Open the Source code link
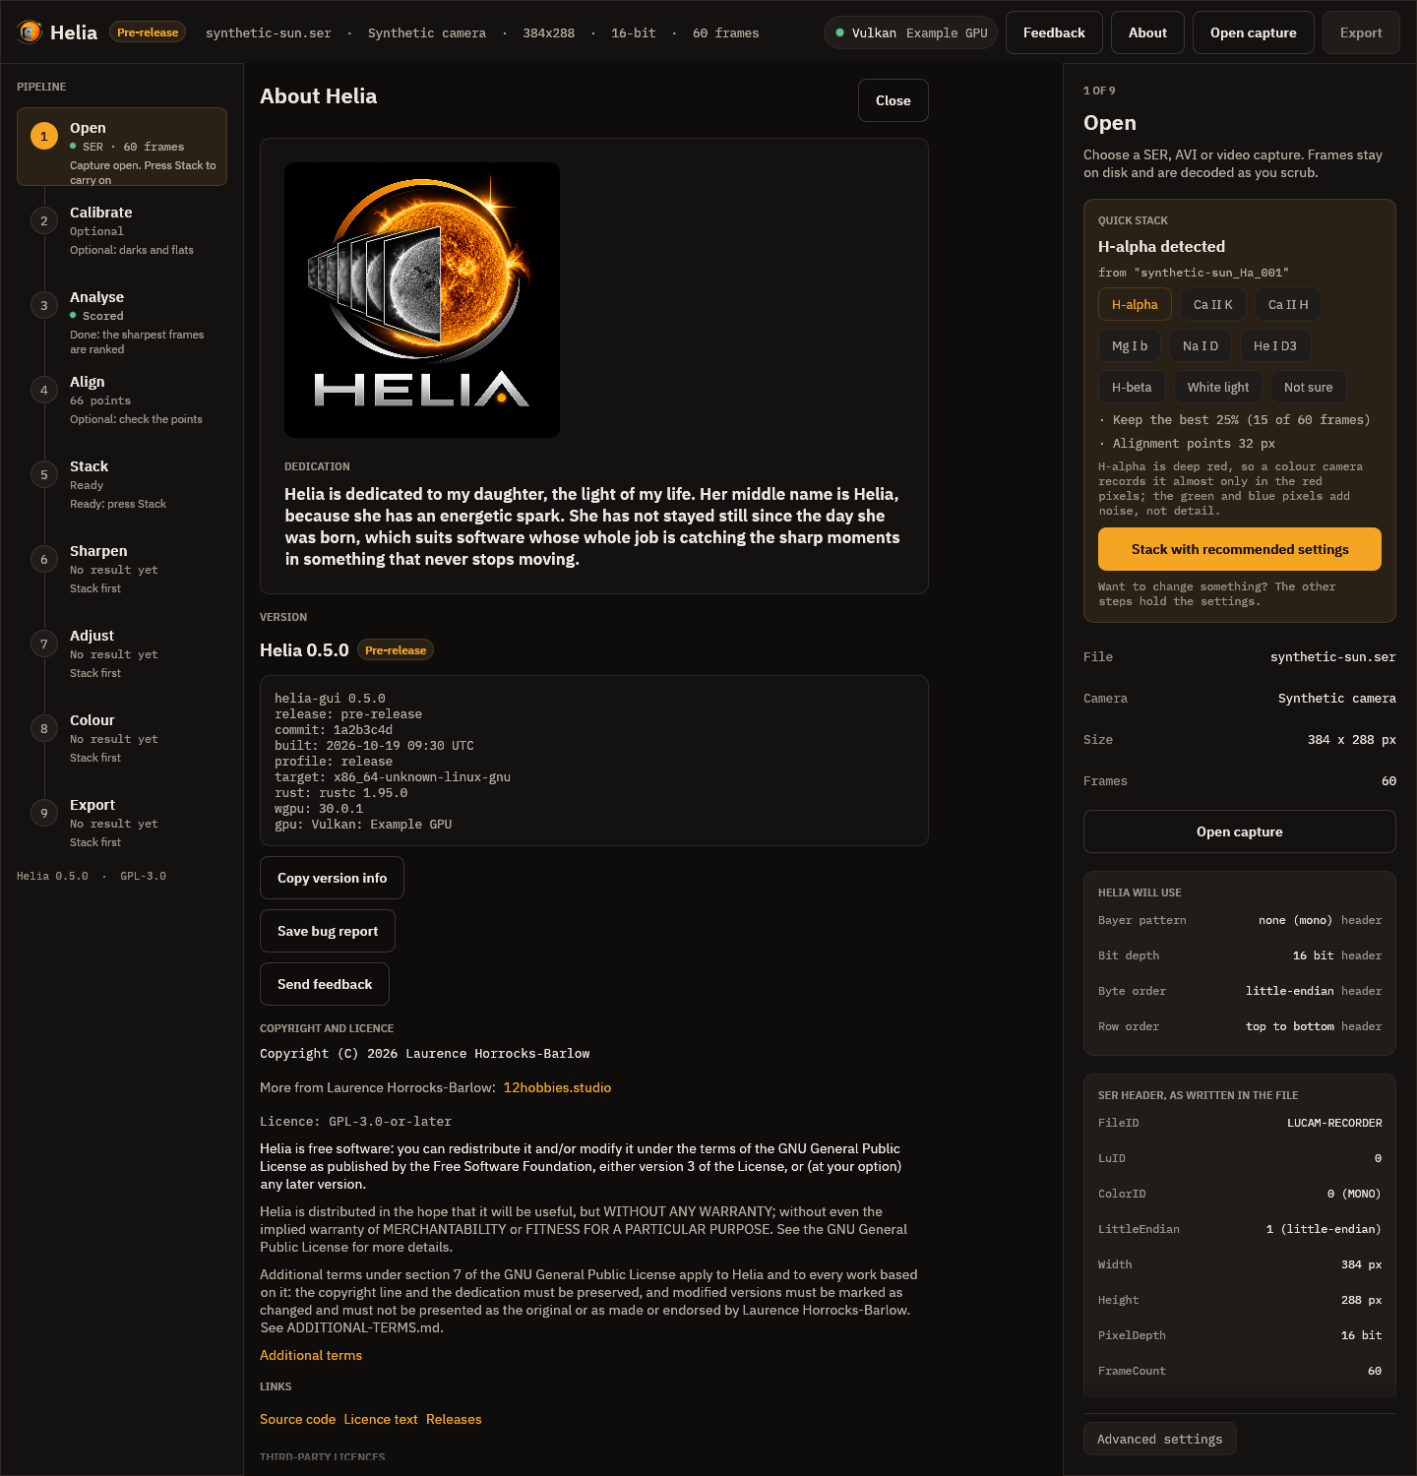Screen dimensions: 1417x1476 pyautogui.click(x=297, y=1419)
